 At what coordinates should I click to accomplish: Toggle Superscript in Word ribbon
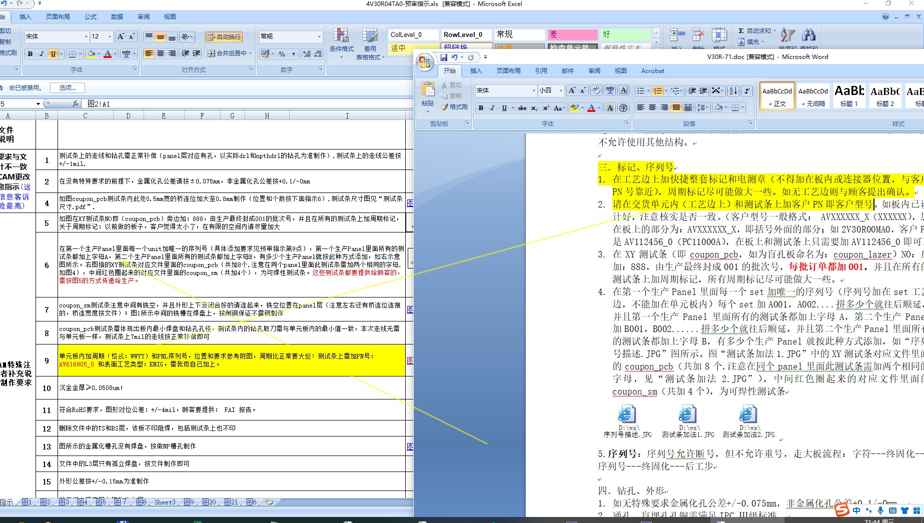546,107
